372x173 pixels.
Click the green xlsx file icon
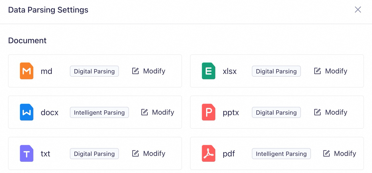coord(209,71)
